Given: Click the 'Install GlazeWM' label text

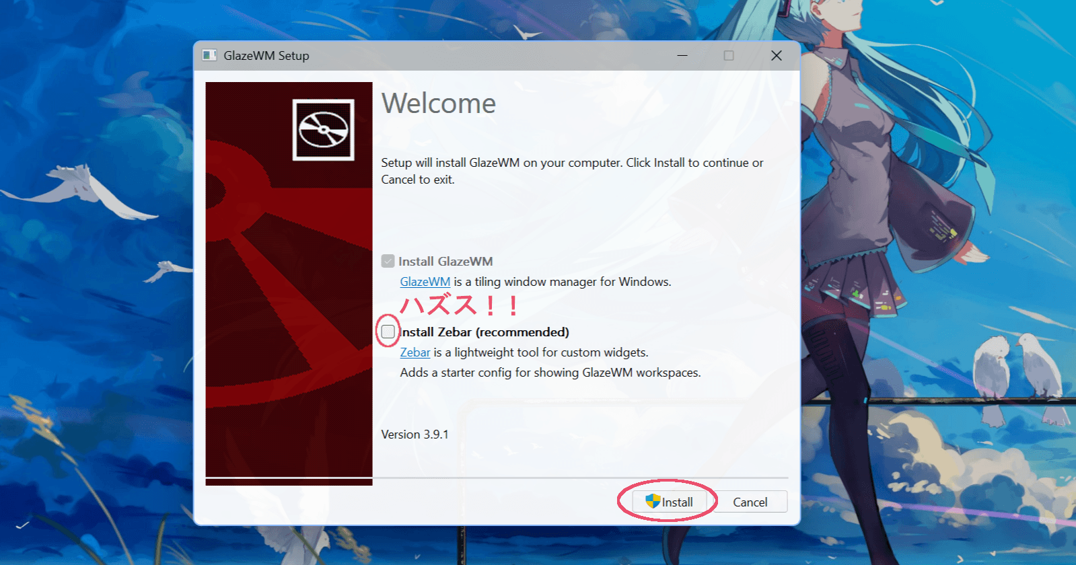Looking at the screenshot, I should click(x=445, y=262).
